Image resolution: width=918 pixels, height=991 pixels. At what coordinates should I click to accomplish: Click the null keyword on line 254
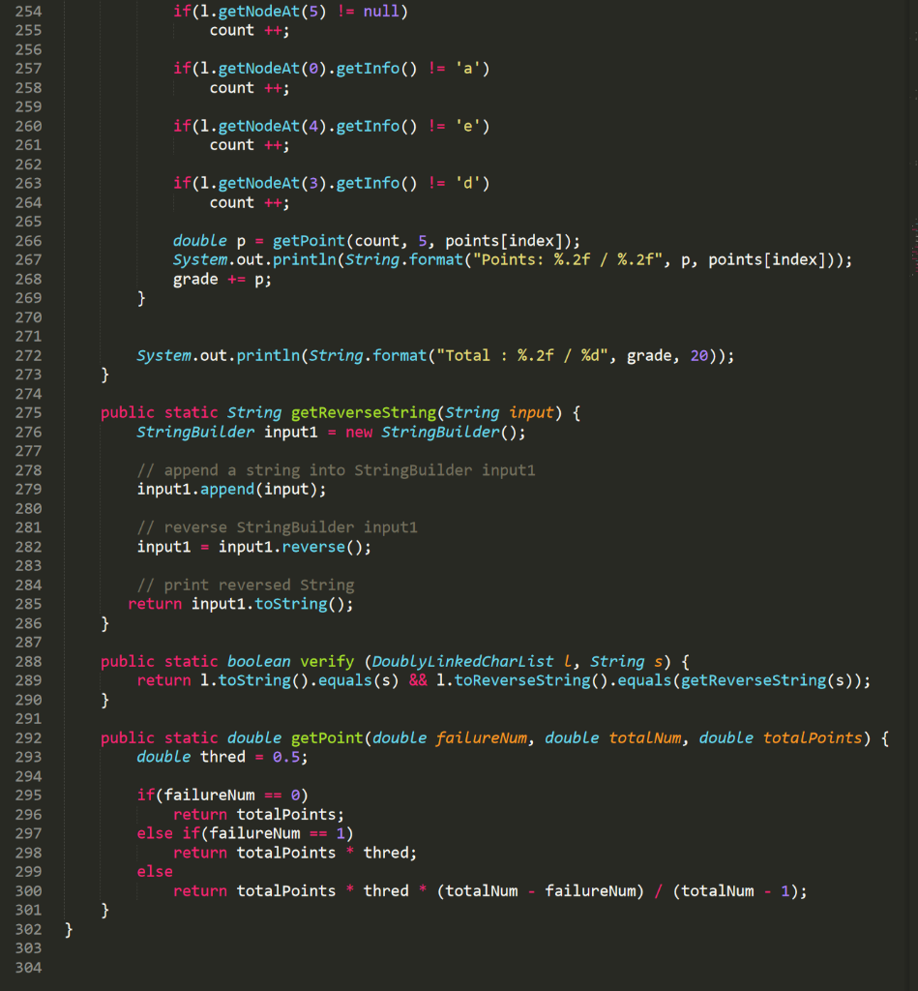381,12
